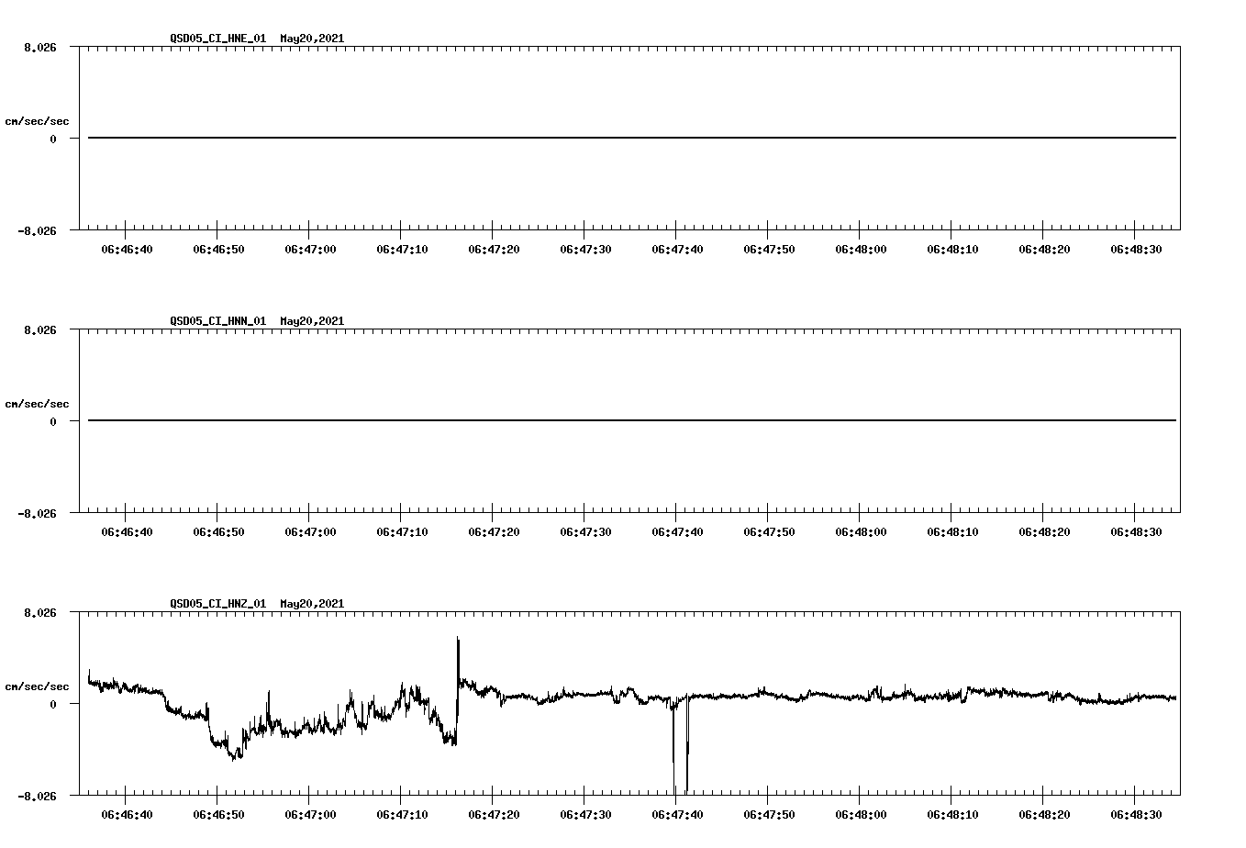Click the cm/sec/sec unit label on the middle plot

[x=38, y=403]
